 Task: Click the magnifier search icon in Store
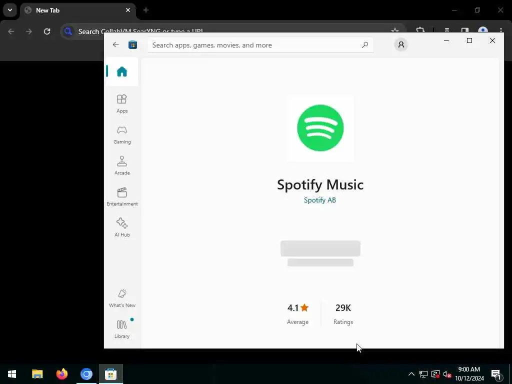364,45
